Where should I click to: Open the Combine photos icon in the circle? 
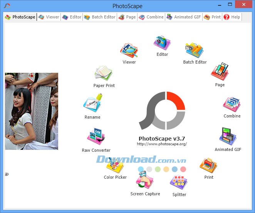tap(232, 104)
